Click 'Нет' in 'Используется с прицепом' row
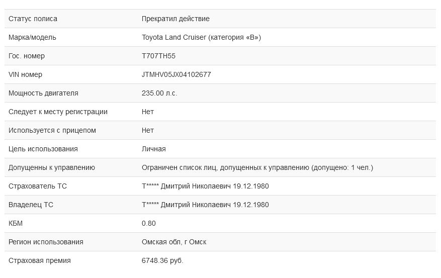The height and width of the screenshot is (278, 441). (x=148, y=130)
